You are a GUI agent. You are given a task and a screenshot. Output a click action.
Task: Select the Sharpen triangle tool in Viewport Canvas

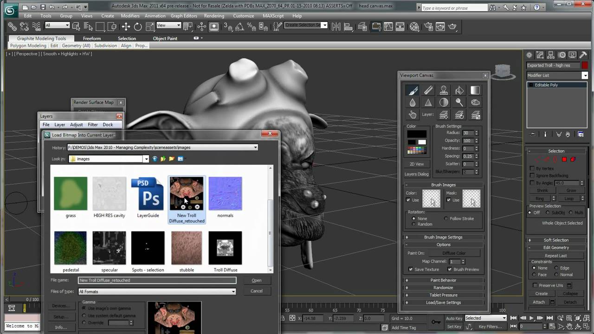coord(428,103)
